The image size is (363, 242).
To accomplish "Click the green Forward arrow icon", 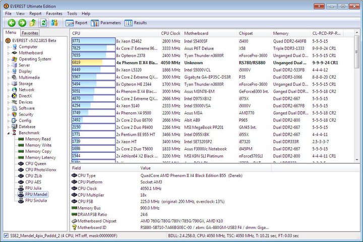I will click(x=22, y=23).
